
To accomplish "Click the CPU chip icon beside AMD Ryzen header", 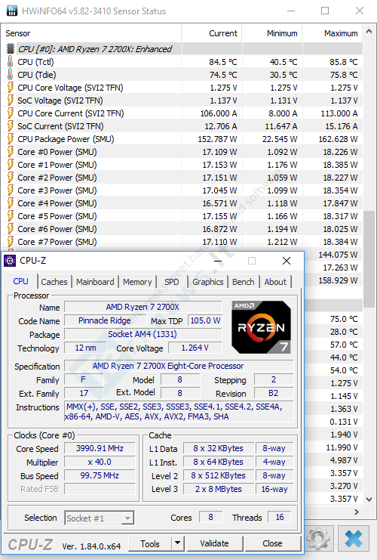I will click(11, 48).
